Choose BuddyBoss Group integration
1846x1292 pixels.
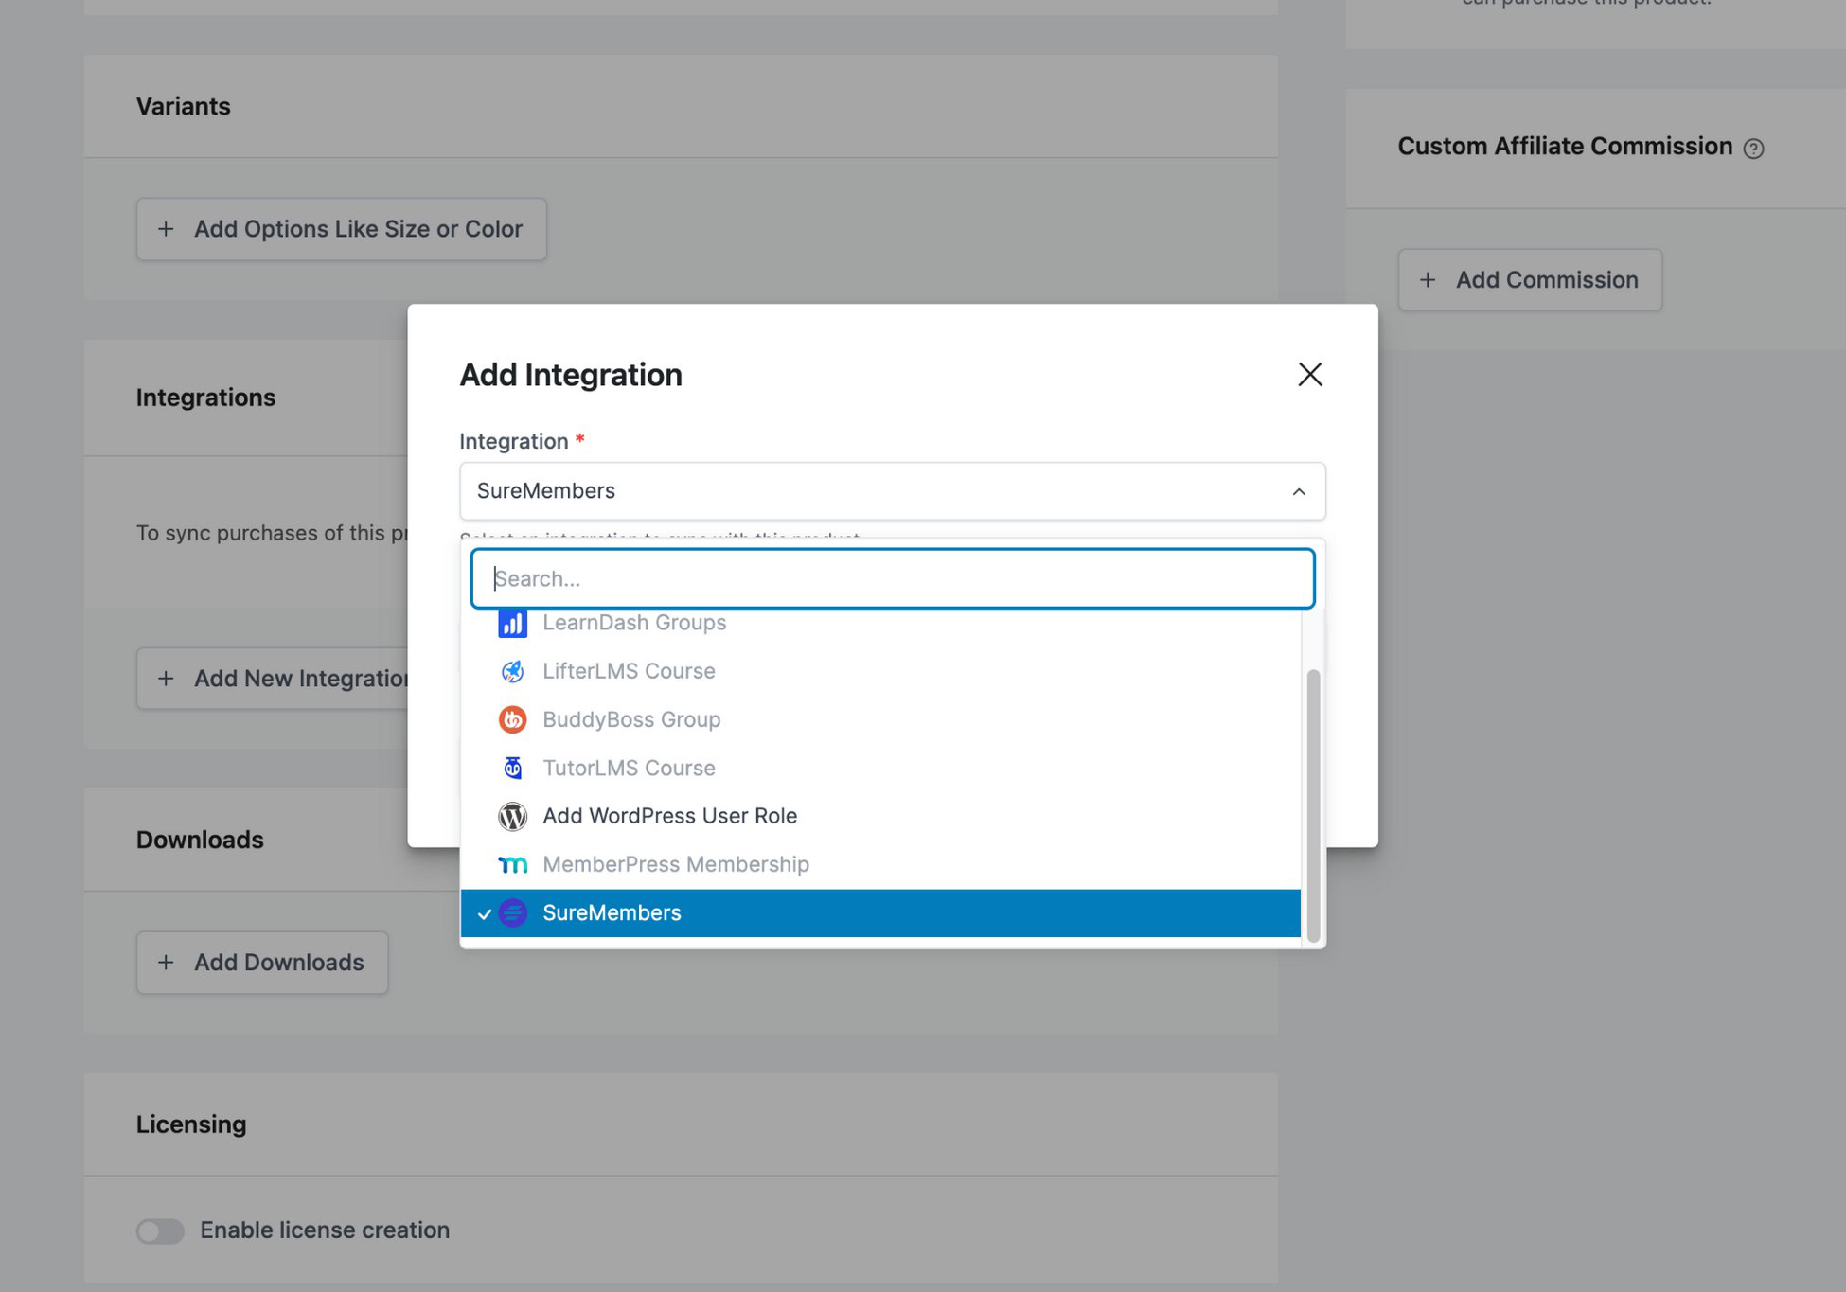pos(880,719)
